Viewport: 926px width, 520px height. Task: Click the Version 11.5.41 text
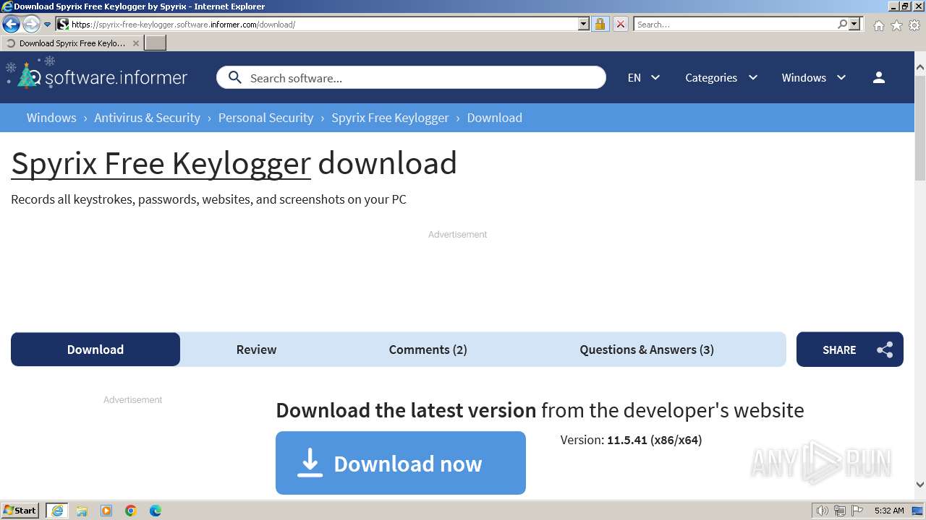pos(631,440)
